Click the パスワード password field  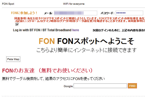pyautogui.click(x=129, y=13)
